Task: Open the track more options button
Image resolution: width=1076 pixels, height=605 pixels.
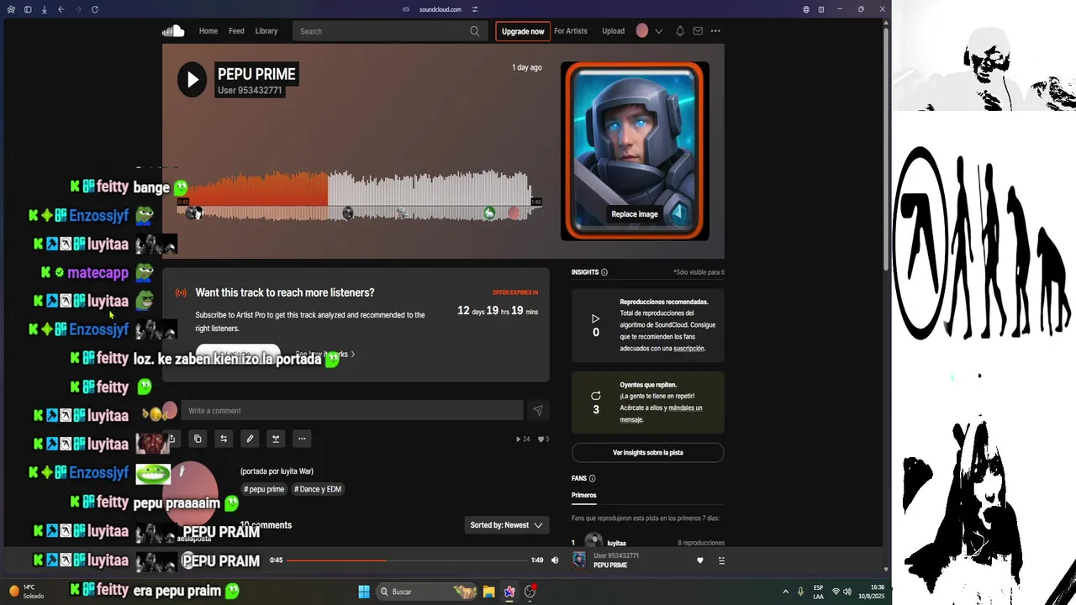Action: point(302,439)
